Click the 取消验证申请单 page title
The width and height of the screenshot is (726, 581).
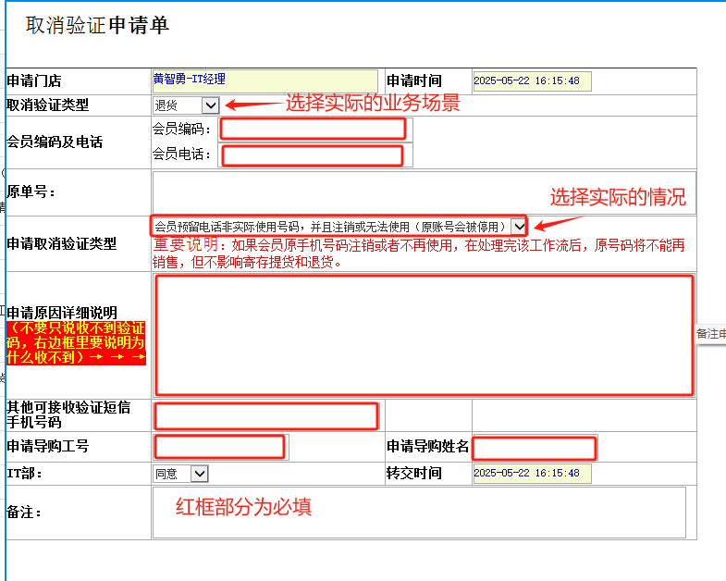[98, 26]
